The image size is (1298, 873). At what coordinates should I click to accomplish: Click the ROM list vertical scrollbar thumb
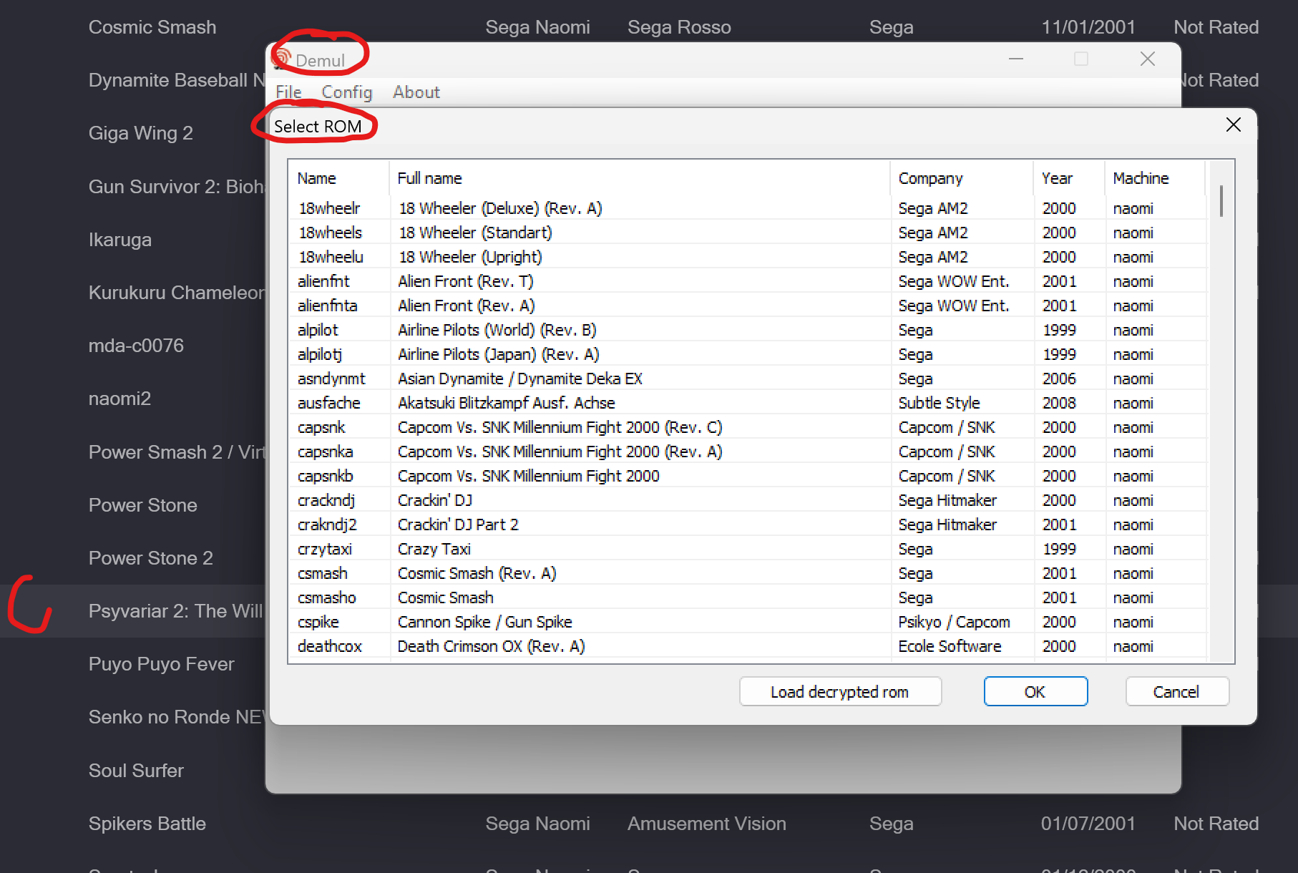[1221, 200]
